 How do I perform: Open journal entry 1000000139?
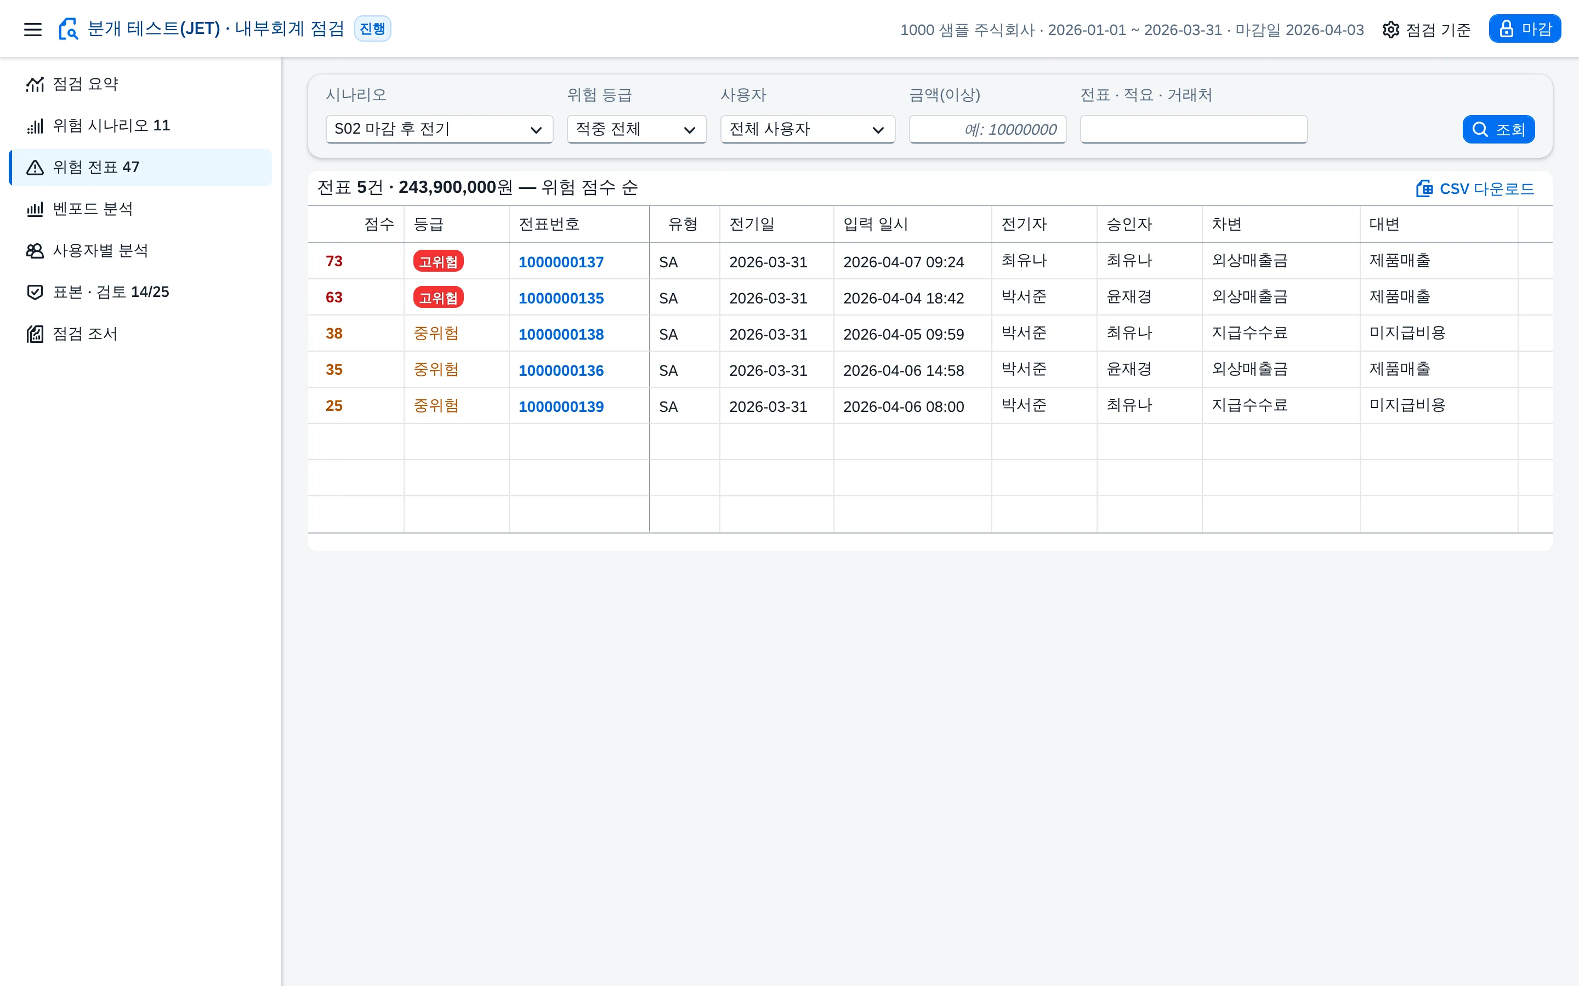pos(561,407)
